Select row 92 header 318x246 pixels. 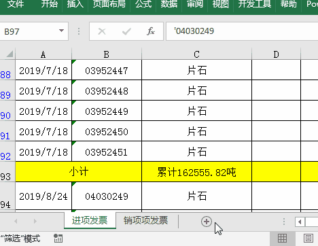coord(7,152)
